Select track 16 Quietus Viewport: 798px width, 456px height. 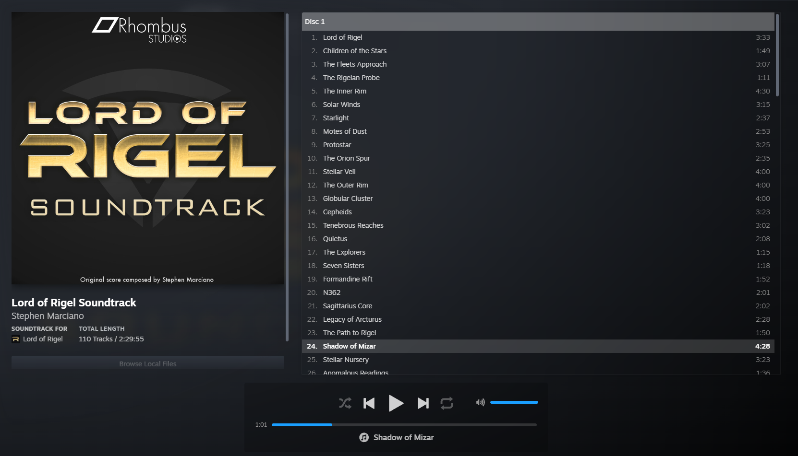pos(538,239)
